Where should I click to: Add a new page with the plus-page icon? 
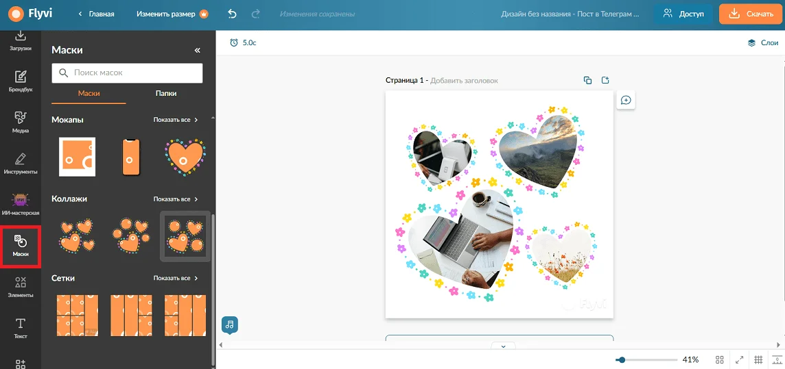pos(605,80)
